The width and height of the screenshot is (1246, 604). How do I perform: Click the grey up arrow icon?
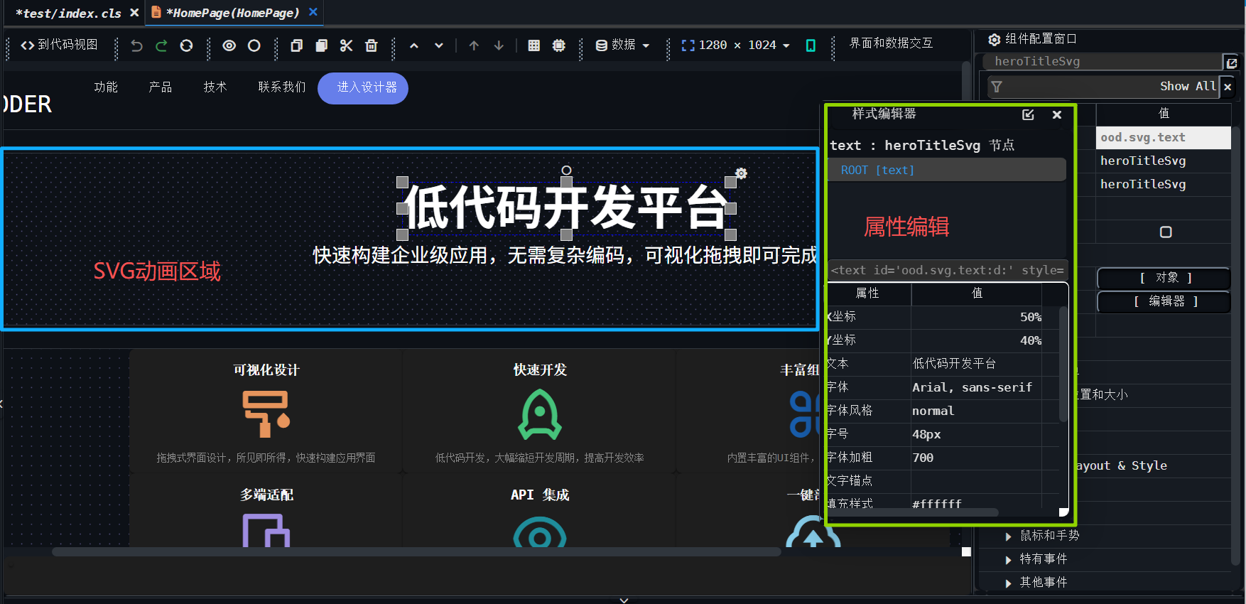[x=474, y=45]
